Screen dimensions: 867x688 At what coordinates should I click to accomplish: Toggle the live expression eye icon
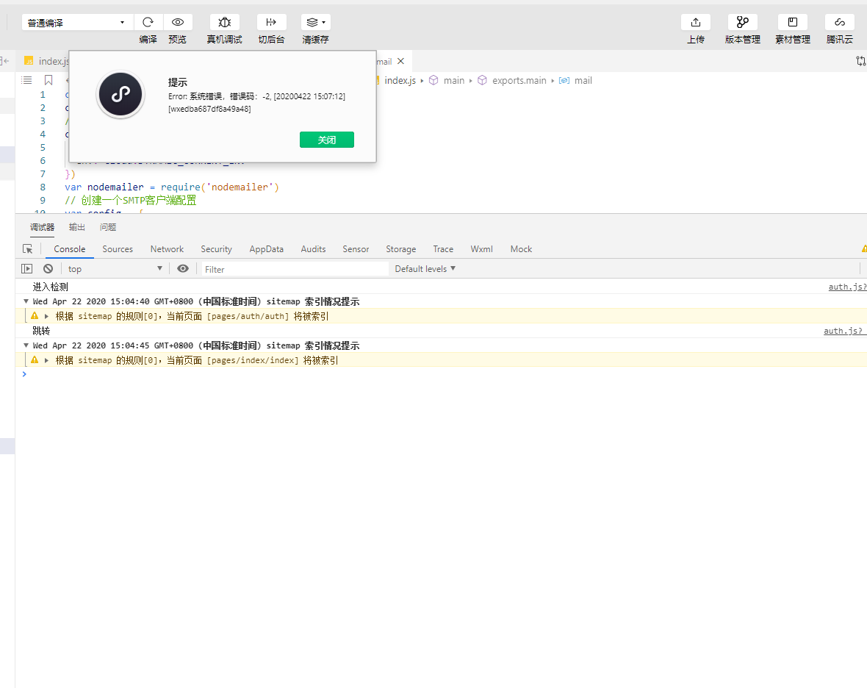183,269
